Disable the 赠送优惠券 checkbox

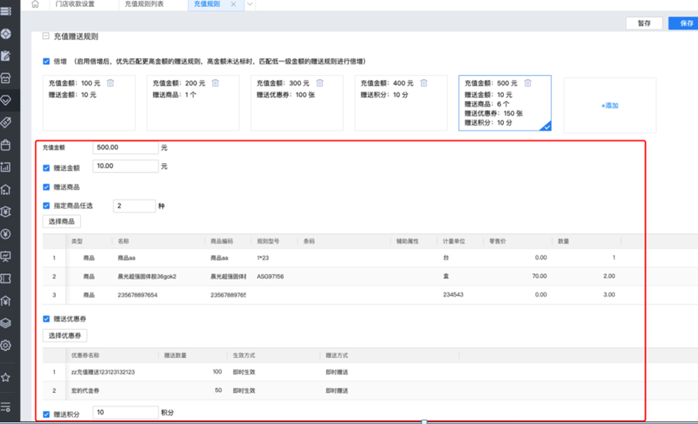47,319
